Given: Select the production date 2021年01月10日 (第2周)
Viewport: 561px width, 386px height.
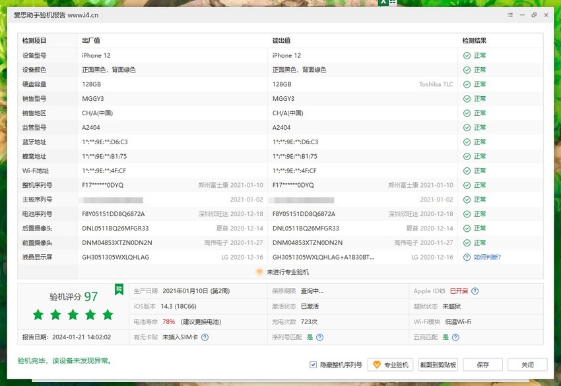Looking at the screenshot, I should (196, 291).
